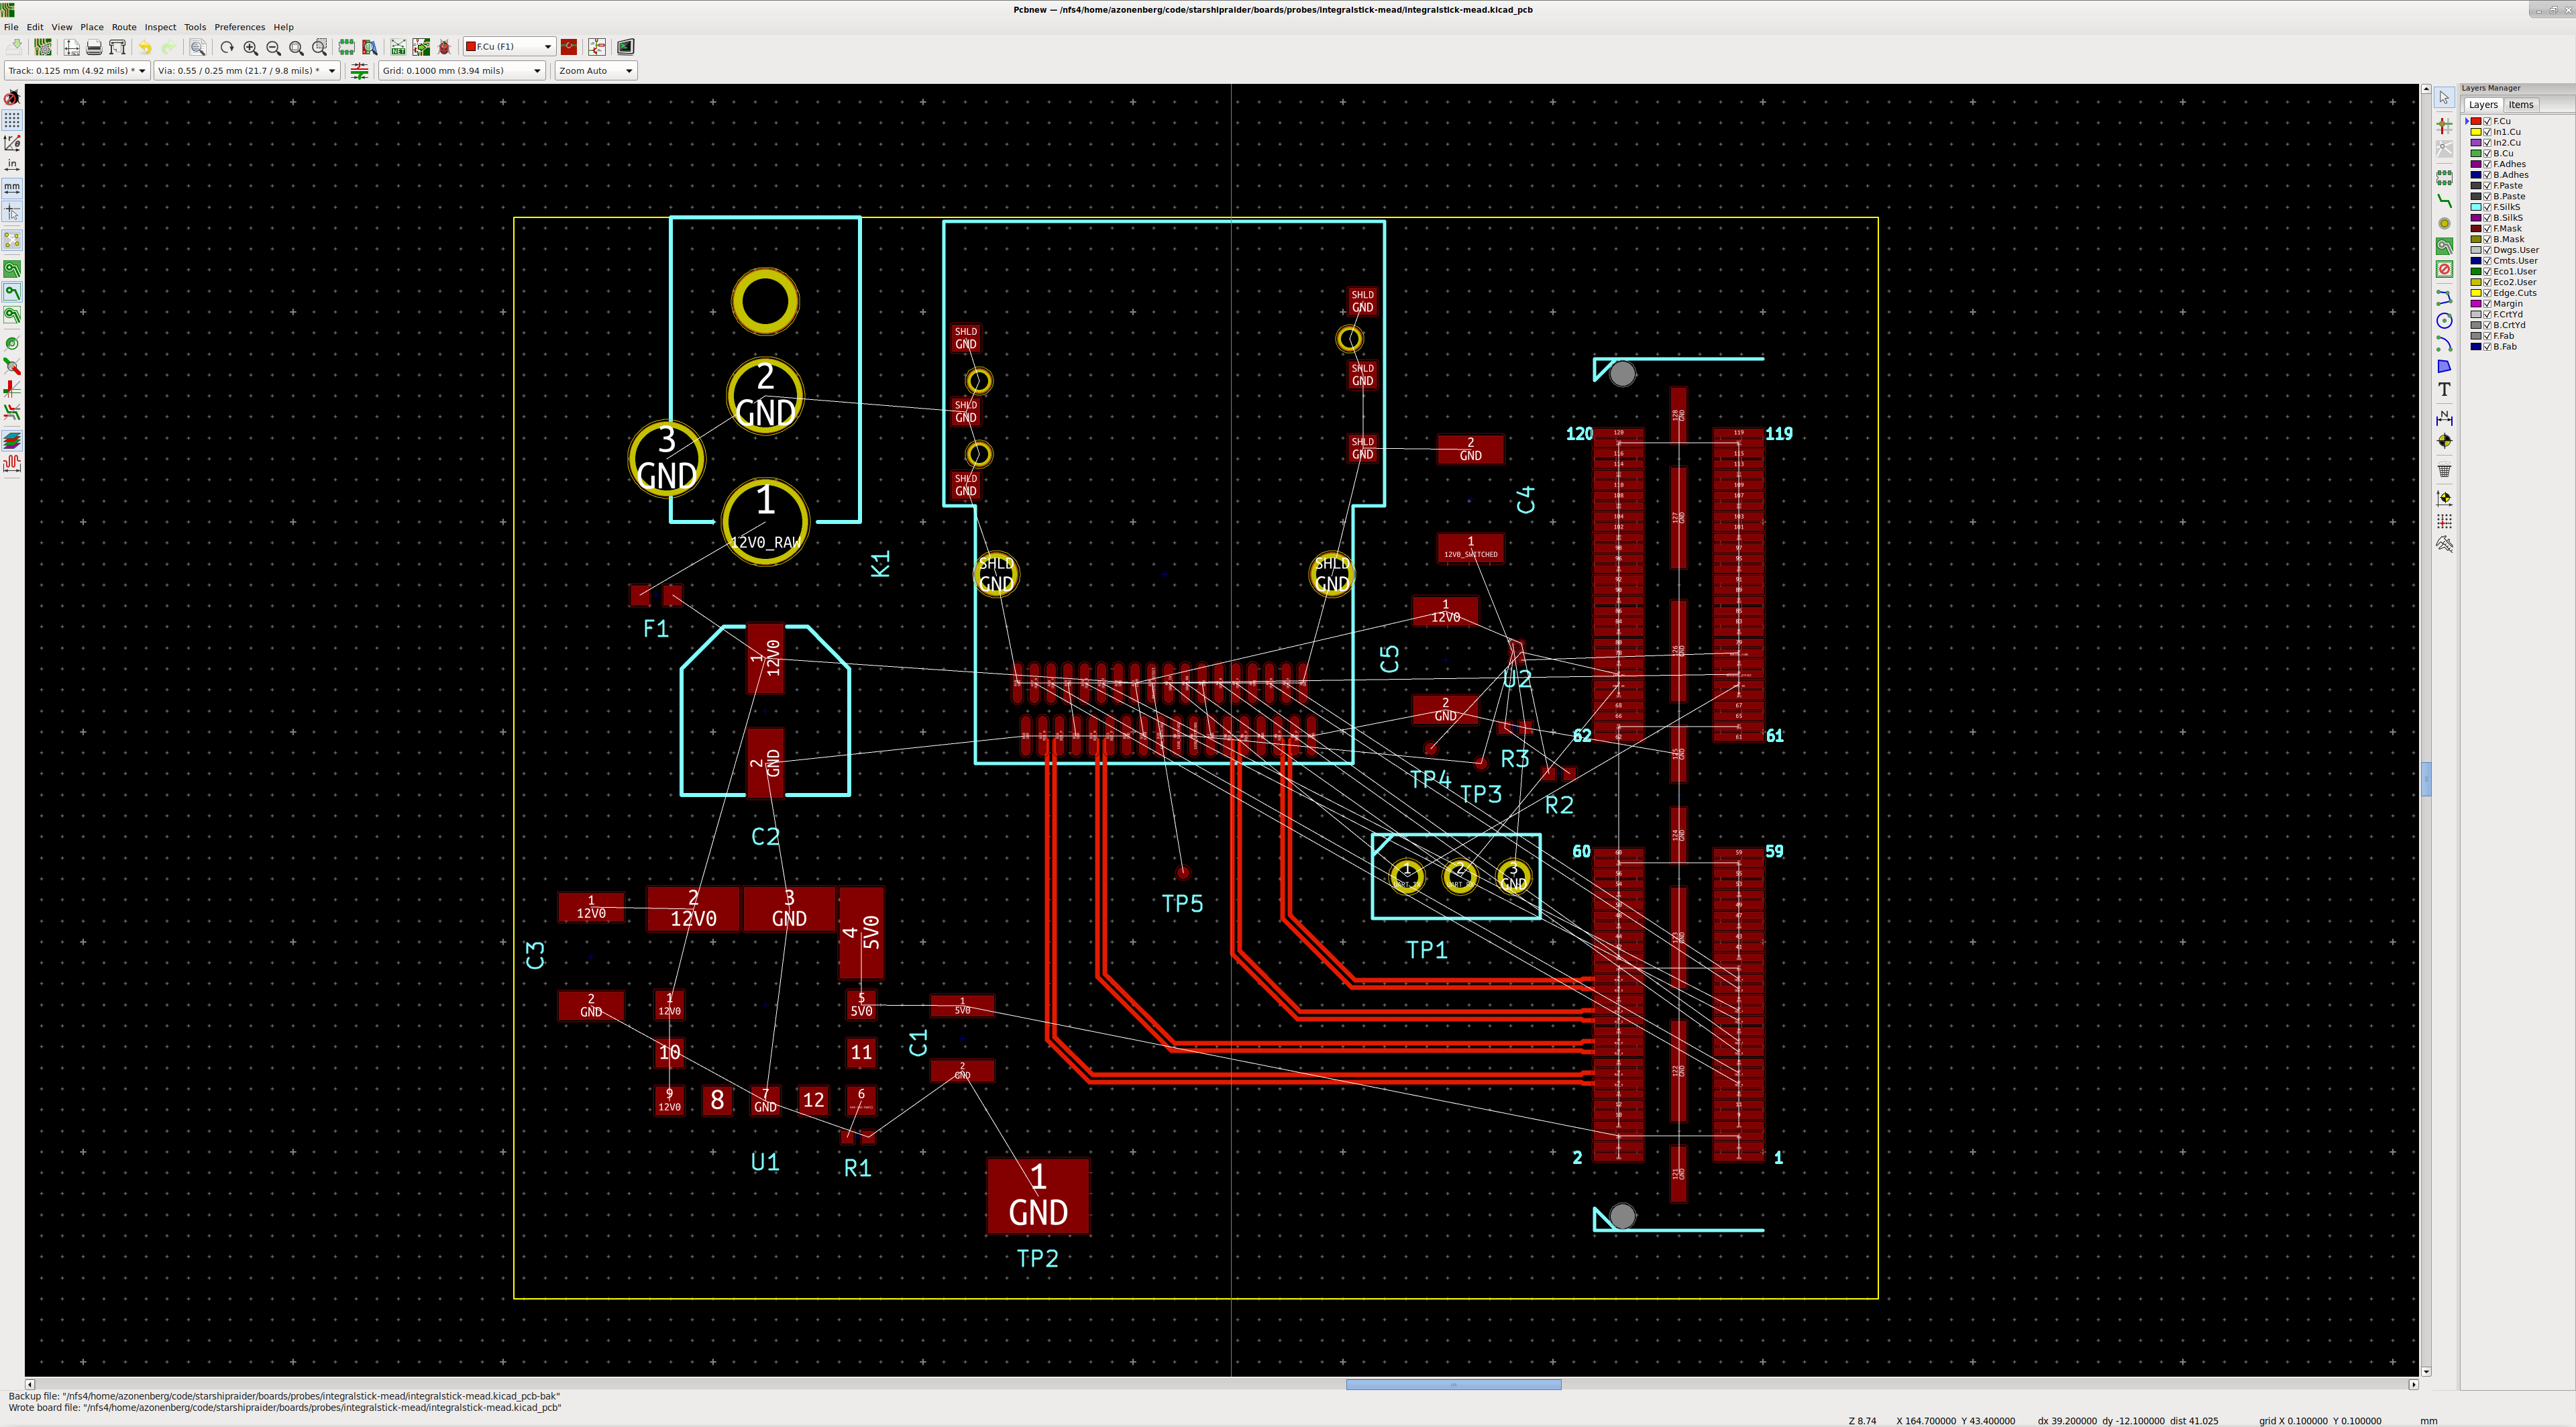Open the Footprint Editor
This screenshot has width=2576, height=1427.
pyautogui.click(x=346, y=47)
